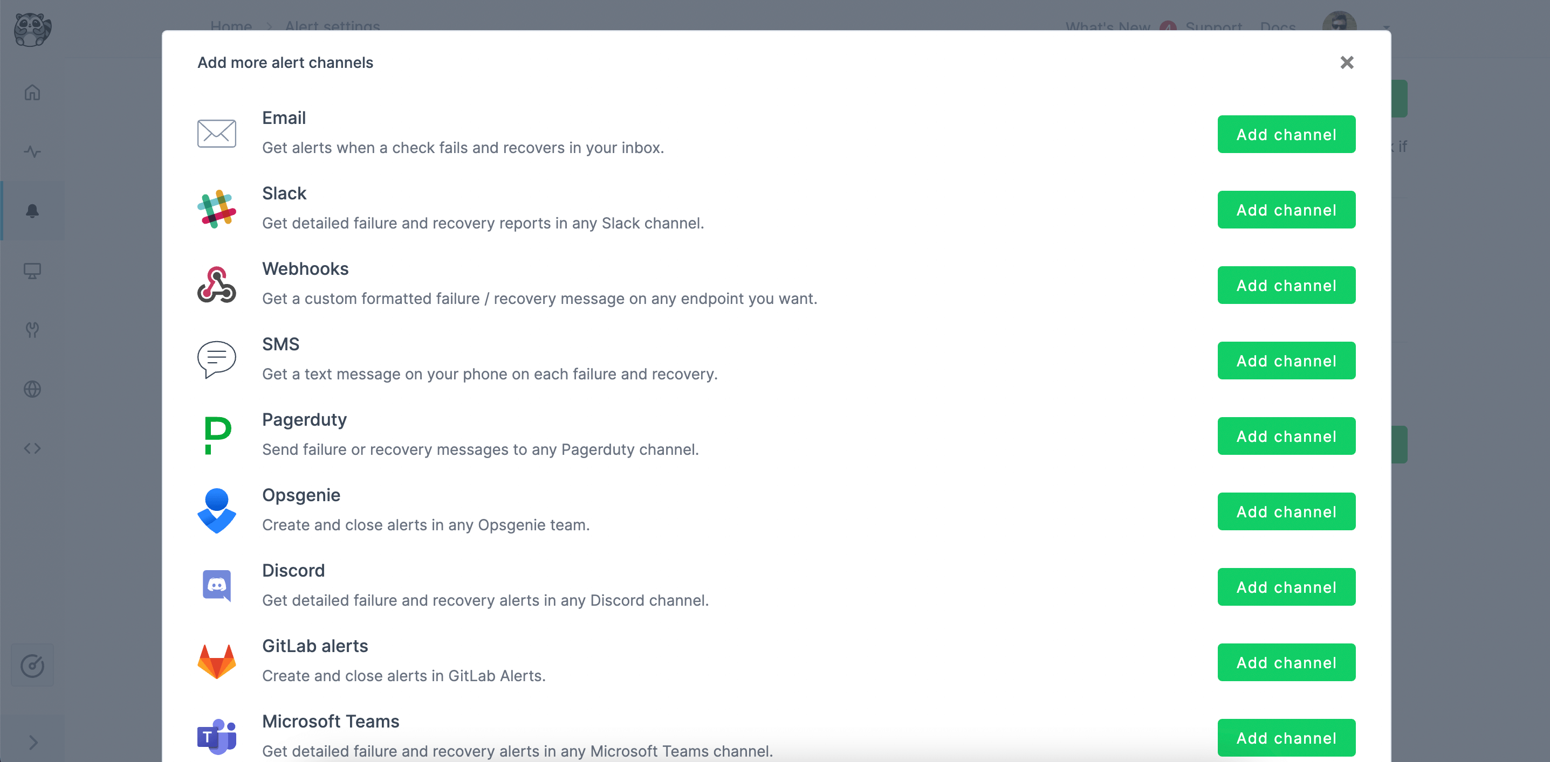Open the private locations globe icon
Screen dimensions: 1550x762
(32, 389)
